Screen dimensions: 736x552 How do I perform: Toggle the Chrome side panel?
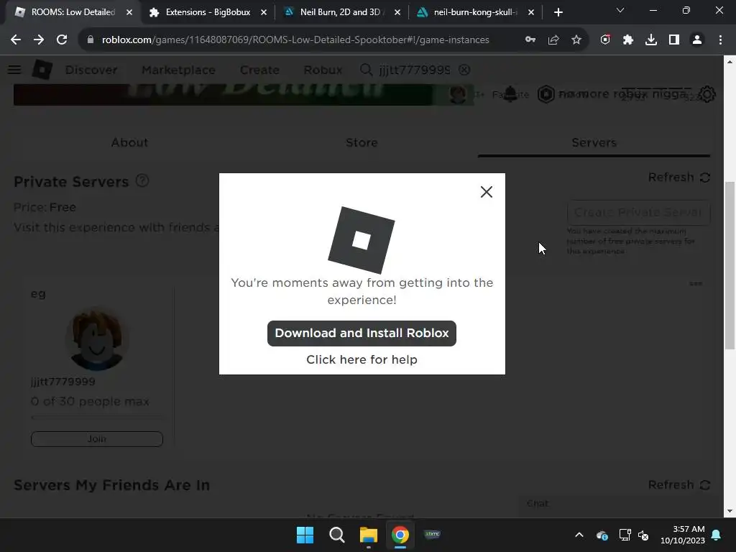click(674, 40)
